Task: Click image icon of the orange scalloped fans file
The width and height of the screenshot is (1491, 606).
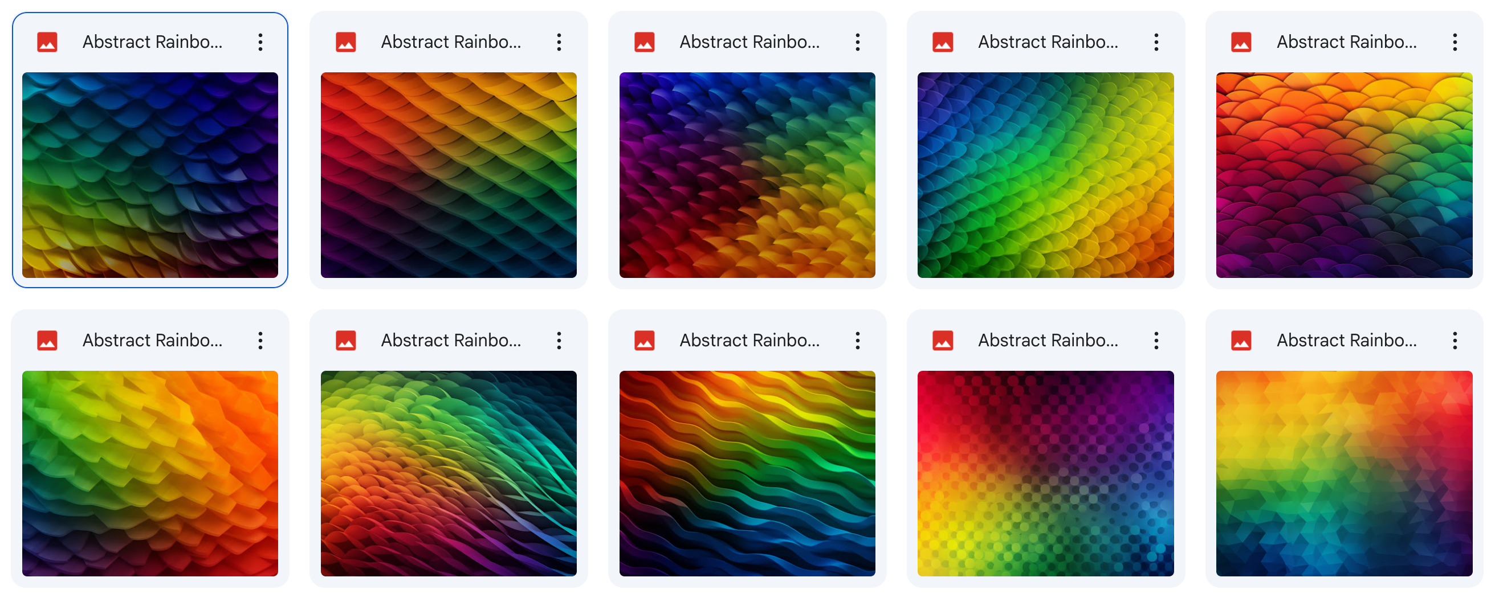Action: coord(1241,42)
